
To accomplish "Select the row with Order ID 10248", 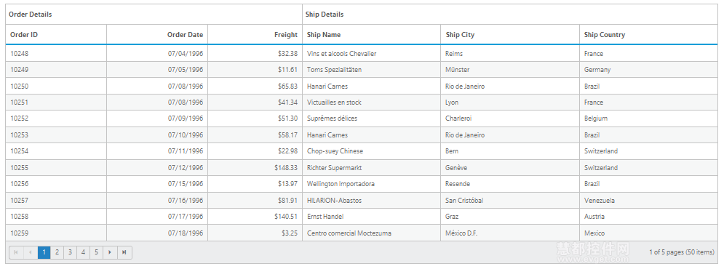I will [x=362, y=54].
